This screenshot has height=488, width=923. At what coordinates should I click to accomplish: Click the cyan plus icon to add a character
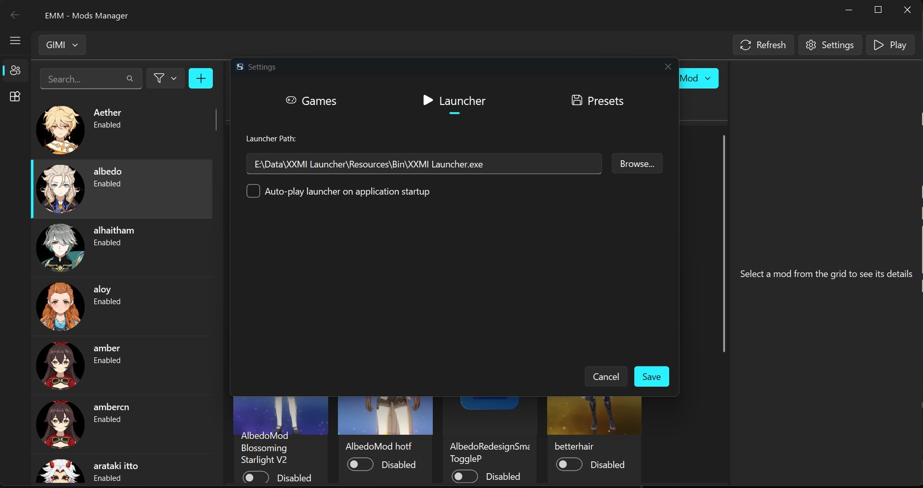[x=200, y=78]
